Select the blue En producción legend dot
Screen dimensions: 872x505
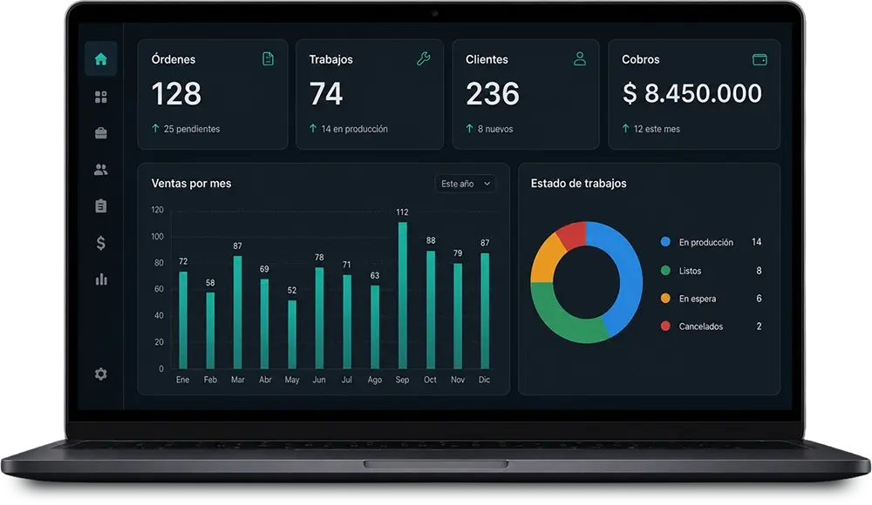pyautogui.click(x=665, y=242)
